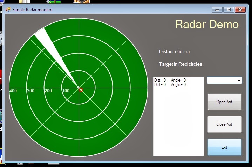Select second 'Dist= 0 Angle= 0' log row
The width and height of the screenshot is (252, 167).
(x=170, y=85)
